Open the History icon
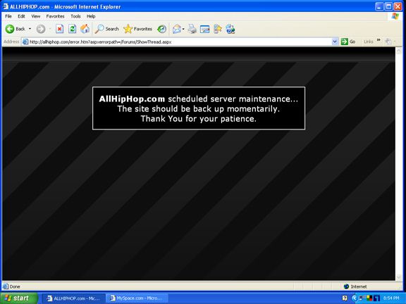The width and height of the screenshot is (406, 304). point(162,29)
